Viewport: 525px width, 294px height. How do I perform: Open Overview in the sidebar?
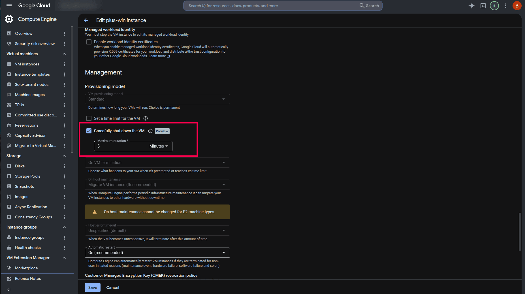coord(24,33)
